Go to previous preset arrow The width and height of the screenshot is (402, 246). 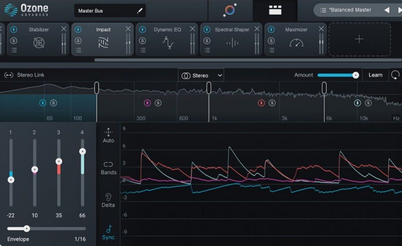click(387, 10)
